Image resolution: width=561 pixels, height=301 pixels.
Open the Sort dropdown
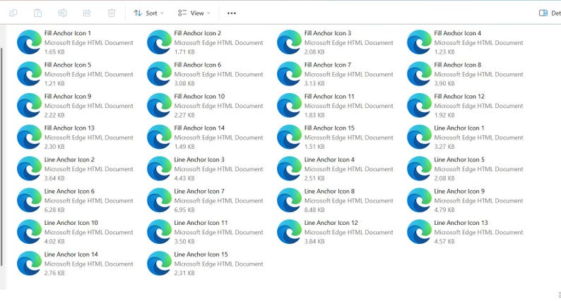point(148,13)
